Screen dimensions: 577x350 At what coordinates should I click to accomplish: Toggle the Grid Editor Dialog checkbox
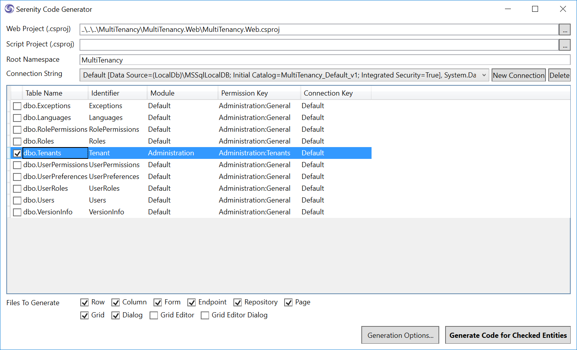[205, 315]
